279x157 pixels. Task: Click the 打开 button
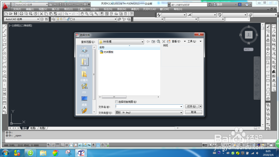(192, 106)
